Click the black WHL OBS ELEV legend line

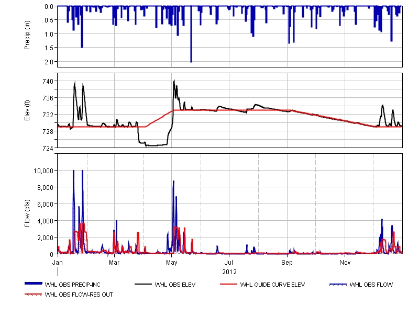[x=144, y=285]
